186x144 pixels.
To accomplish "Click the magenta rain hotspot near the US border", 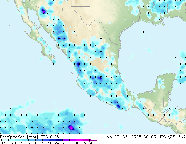I will pyautogui.click(x=44, y=11).
